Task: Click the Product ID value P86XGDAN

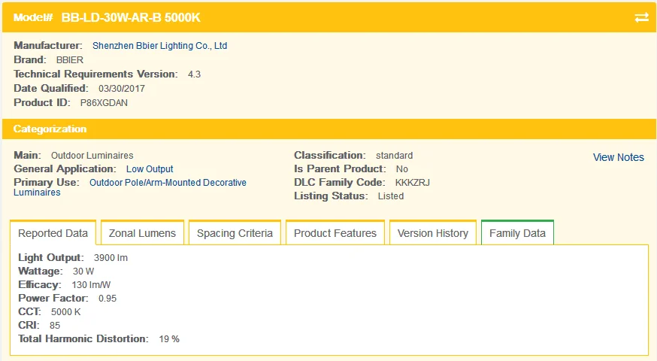Action: [104, 102]
